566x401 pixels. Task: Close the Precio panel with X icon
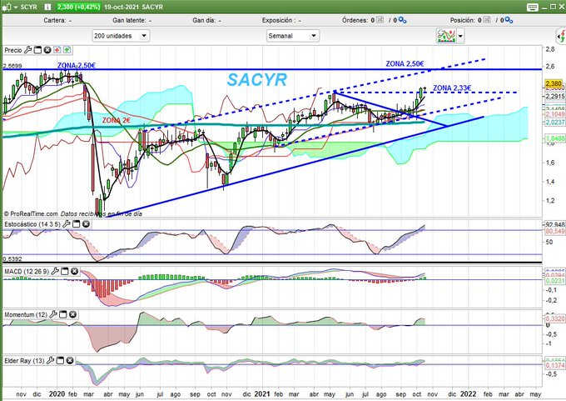47,50
